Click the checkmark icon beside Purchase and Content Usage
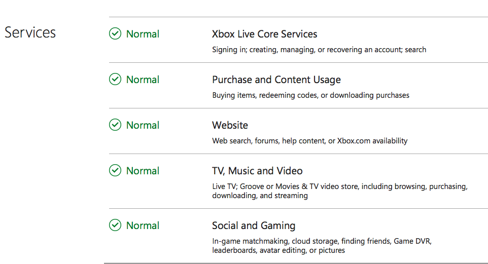The height and width of the screenshot is (264, 488). pos(115,79)
